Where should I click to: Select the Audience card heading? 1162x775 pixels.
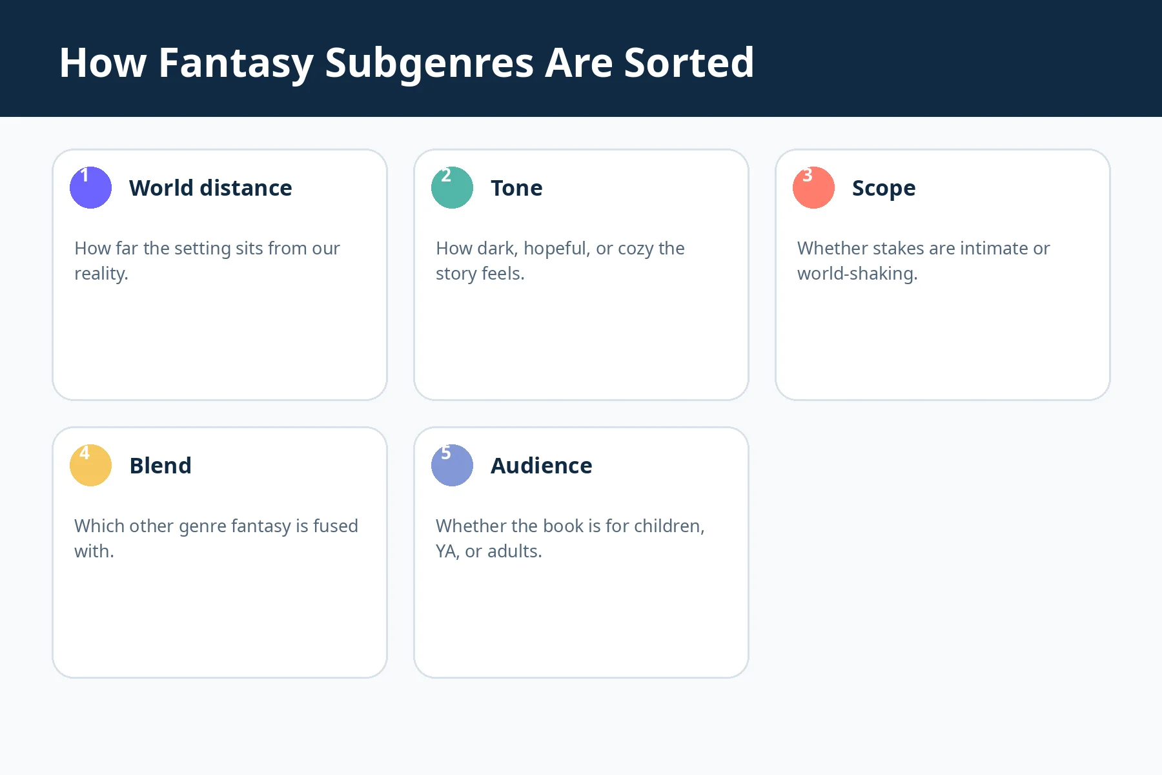pos(541,466)
